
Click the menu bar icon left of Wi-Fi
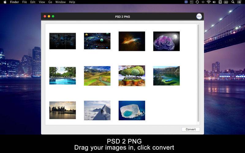(x=203, y=2)
